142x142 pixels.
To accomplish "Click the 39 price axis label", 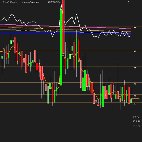I will (135, 104).
